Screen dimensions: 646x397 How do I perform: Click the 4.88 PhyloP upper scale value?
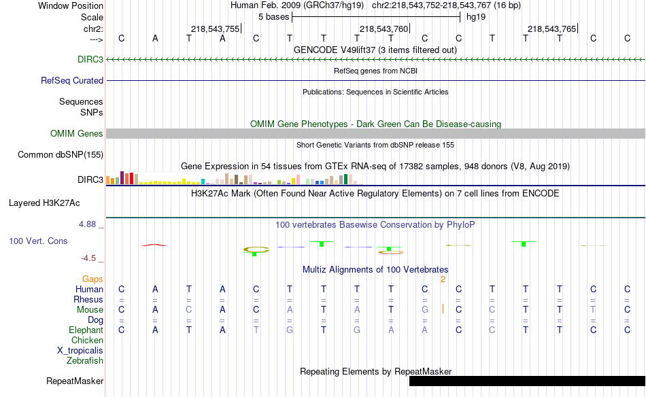click(x=87, y=224)
